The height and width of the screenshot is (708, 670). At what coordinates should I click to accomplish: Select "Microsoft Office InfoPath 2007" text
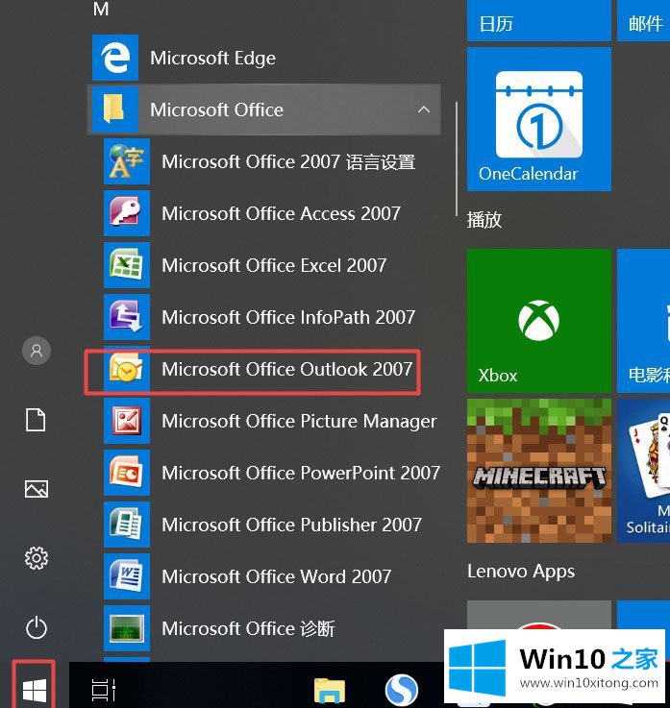pyautogui.click(x=288, y=317)
